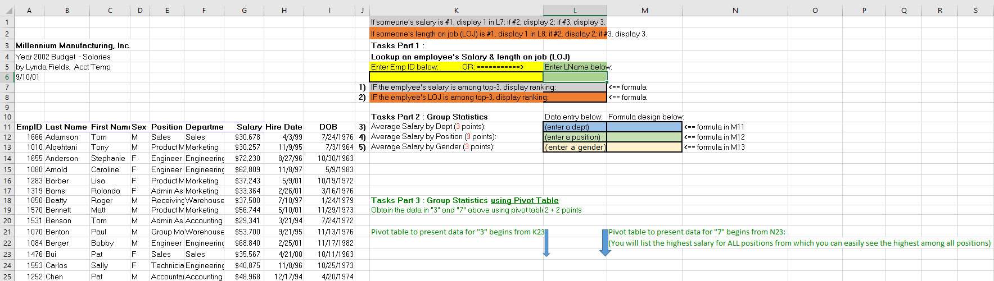994x281 pixels.
Task: Click first name 'Rolanda'
Action: tap(106, 191)
